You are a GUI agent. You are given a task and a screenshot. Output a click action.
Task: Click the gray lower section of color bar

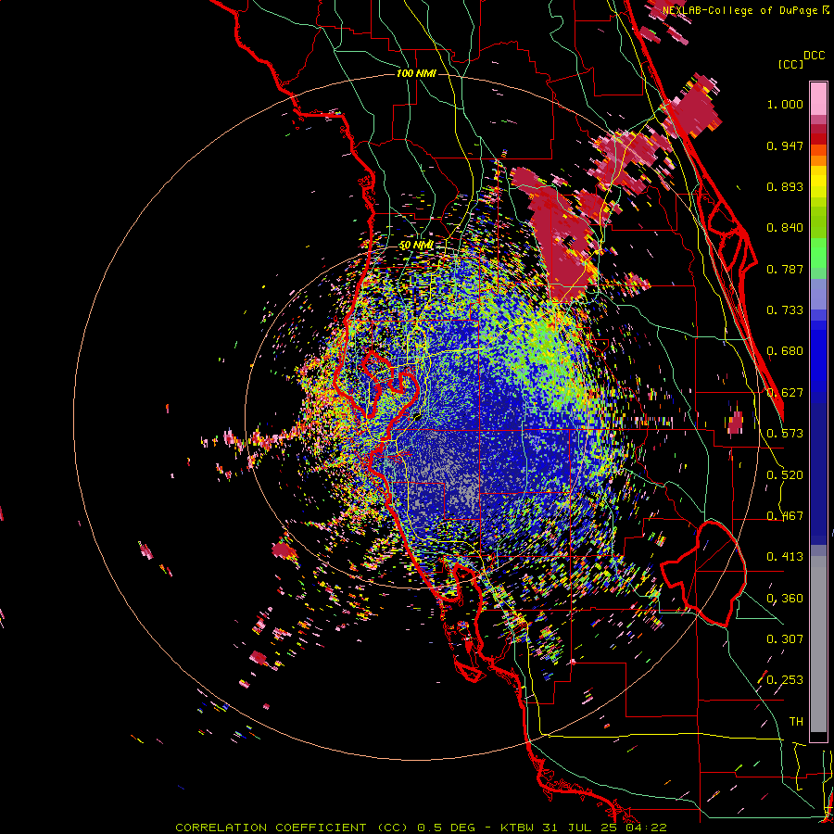pyautogui.click(x=818, y=644)
